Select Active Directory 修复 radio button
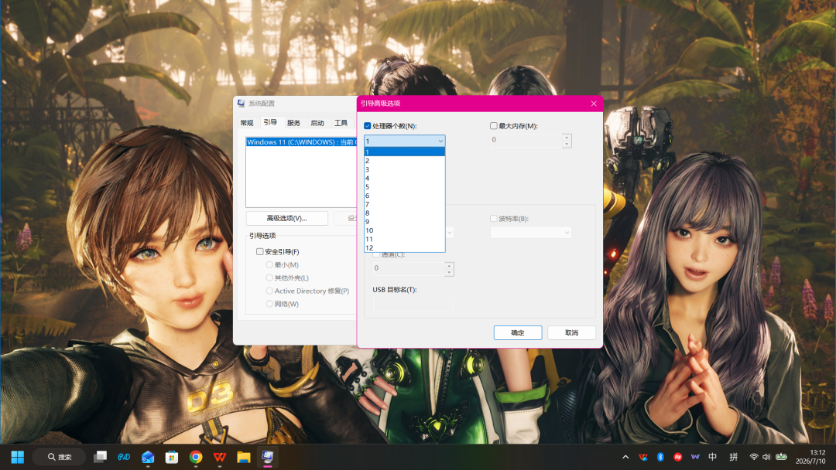Screen dimensions: 836x470 pos(269,291)
